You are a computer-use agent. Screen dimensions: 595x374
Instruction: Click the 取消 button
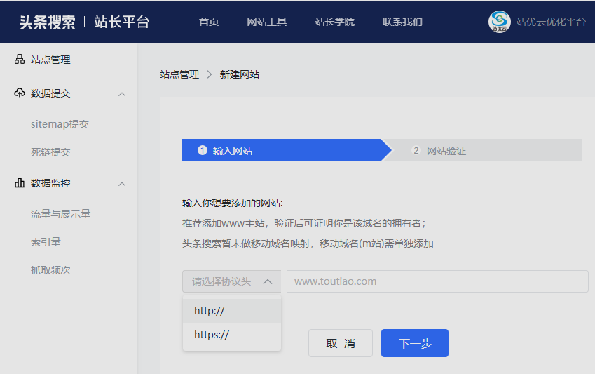(341, 343)
